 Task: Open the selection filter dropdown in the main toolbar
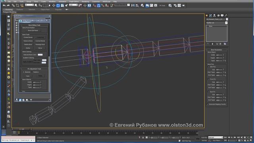point(29,5)
